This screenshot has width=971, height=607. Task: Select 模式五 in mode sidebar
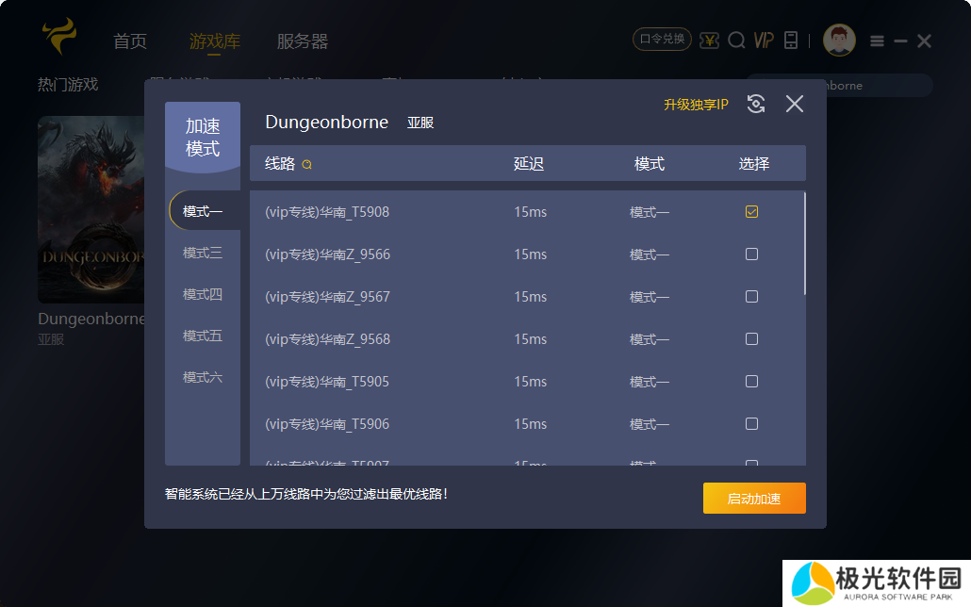203,336
